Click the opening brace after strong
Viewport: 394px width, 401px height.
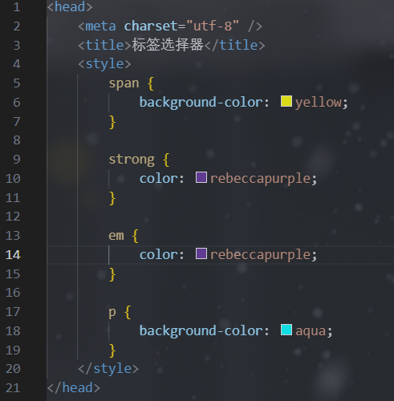[x=166, y=160]
